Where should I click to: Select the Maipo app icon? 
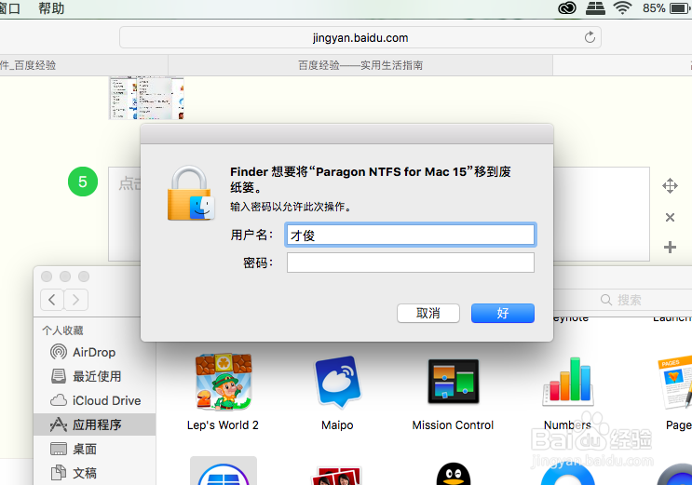(337, 382)
